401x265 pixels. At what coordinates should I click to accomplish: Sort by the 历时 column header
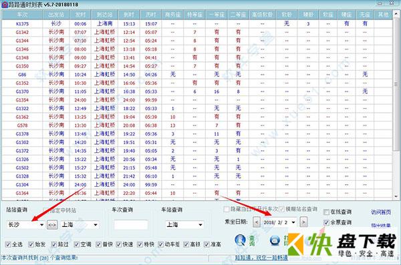click(x=151, y=15)
